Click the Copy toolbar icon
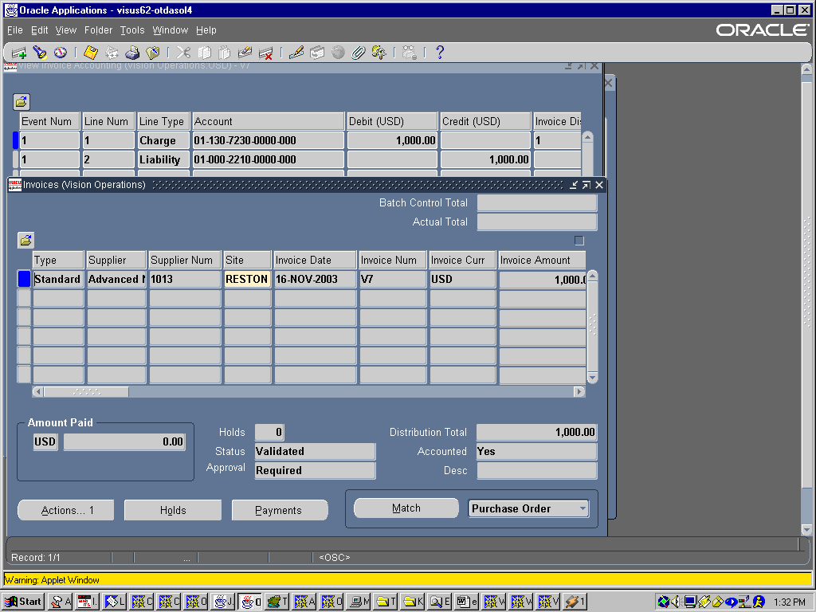This screenshot has height=612, width=816. click(204, 53)
